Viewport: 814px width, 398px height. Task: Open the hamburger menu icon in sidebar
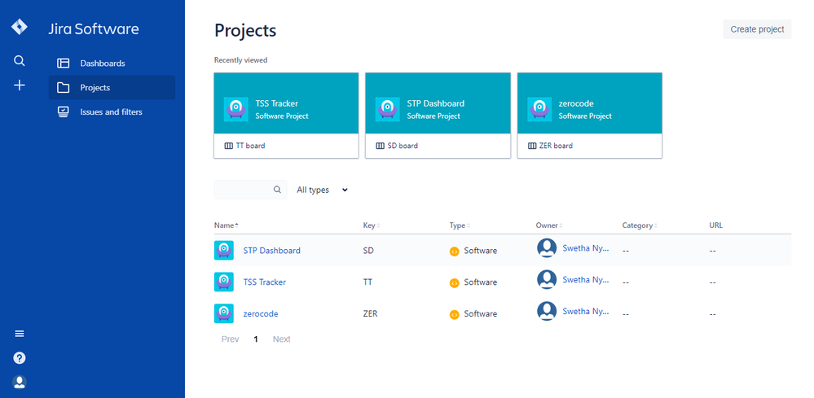20,334
